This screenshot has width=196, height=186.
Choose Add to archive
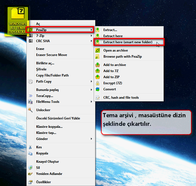(129, 65)
